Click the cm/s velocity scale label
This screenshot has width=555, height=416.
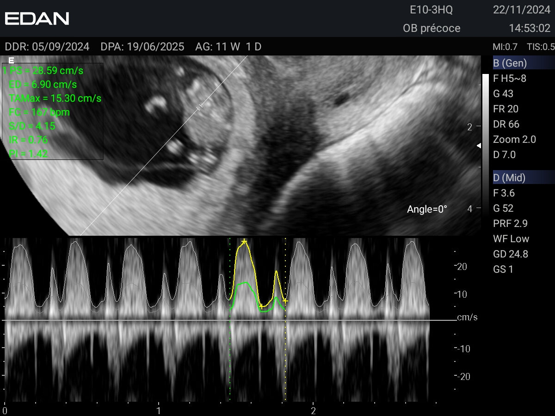click(467, 318)
